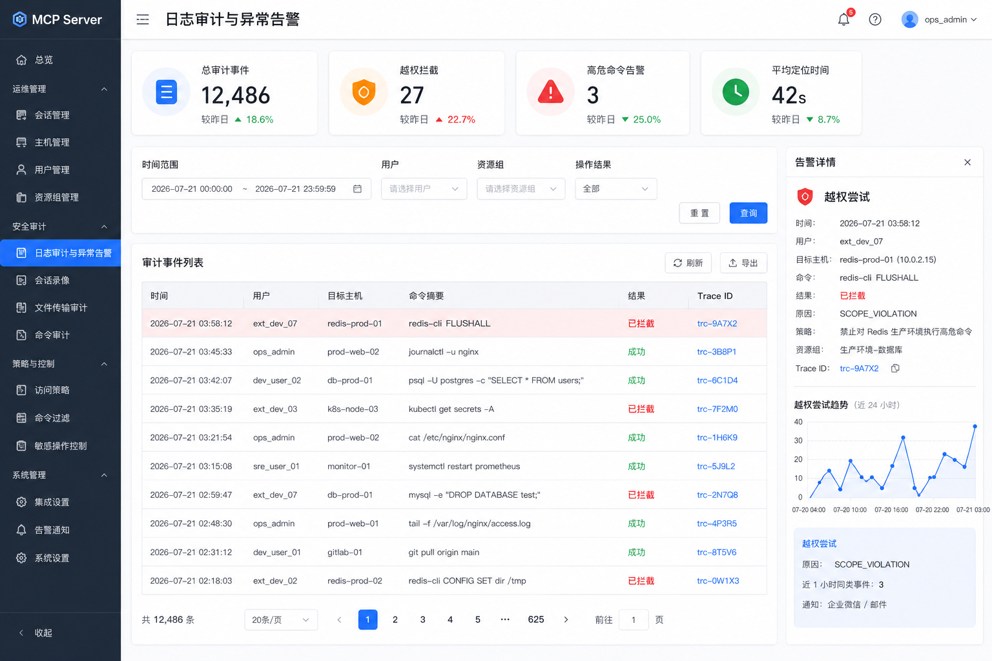Select the mysql DROP DATABASE test row
This screenshot has height=661, width=992.
[454, 495]
